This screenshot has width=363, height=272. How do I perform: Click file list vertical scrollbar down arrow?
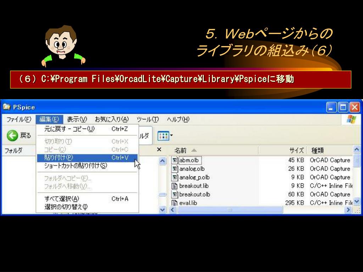pos(357,202)
